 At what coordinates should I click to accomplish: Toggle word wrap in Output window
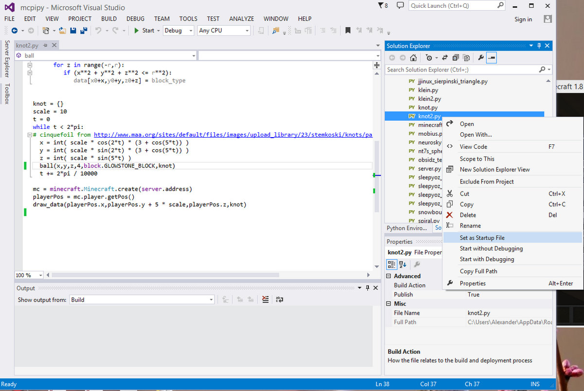tap(279, 299)
